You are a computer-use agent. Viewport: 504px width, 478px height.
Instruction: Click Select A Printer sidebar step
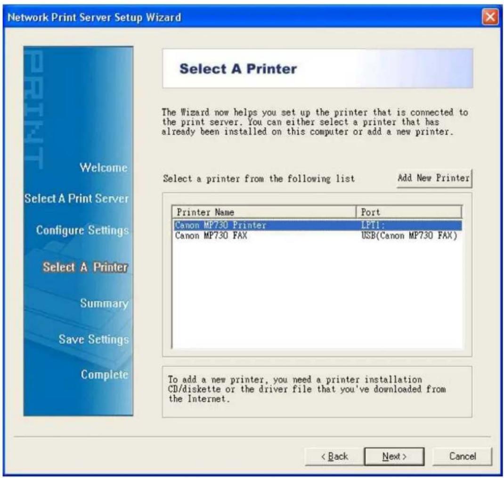tap(85, 267)
